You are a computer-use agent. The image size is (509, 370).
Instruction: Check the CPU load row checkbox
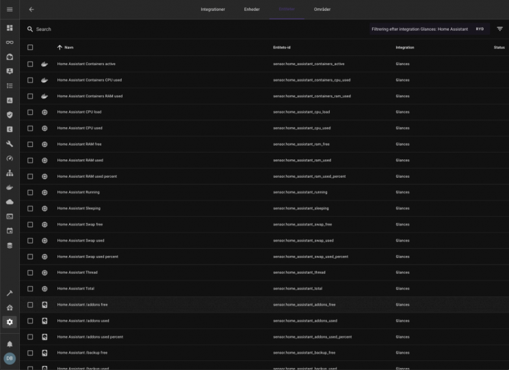[30, 112]
